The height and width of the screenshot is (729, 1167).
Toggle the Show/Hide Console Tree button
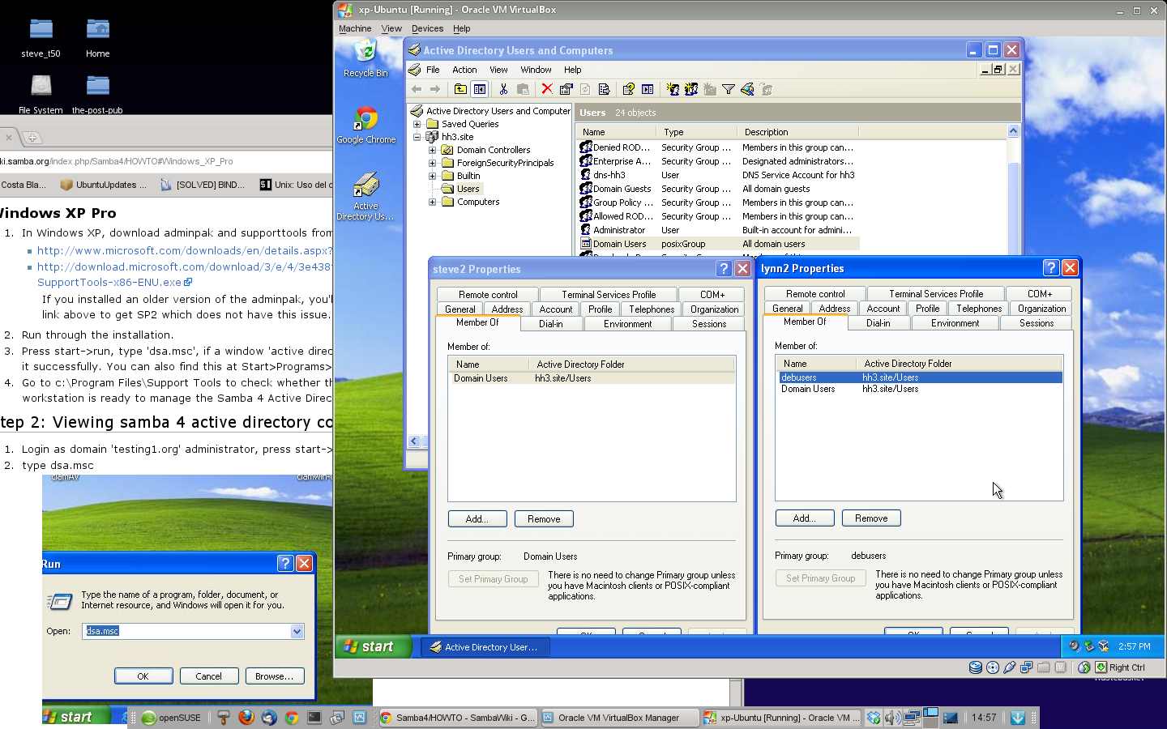tap(481, 89)
